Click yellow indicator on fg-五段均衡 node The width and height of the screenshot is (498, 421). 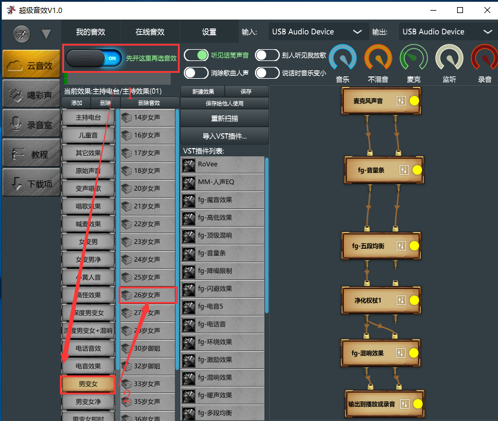(x=414, y=246)
